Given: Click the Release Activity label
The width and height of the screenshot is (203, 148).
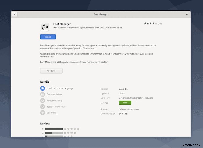Looking at the screenshot, I should click(55, 100).
